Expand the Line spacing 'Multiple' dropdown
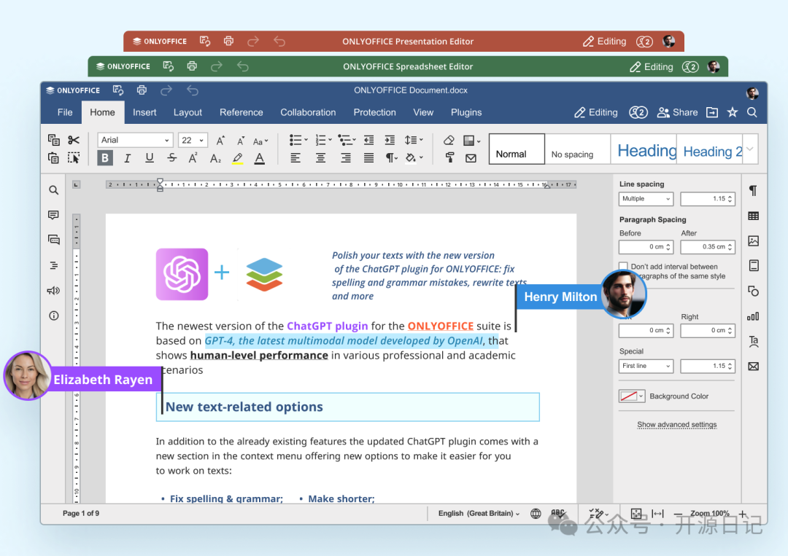 point(646,199)
